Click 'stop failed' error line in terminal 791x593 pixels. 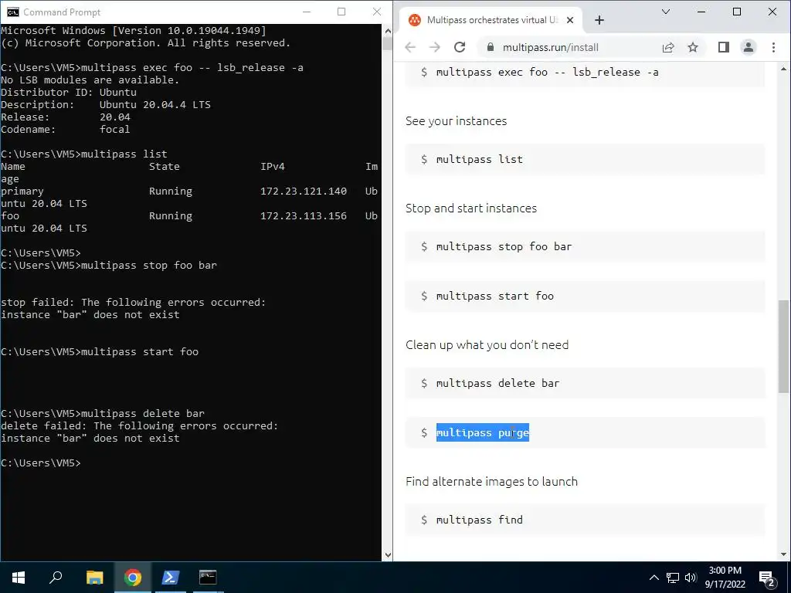[x=133, y=302]
